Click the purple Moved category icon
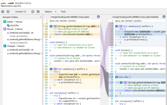Image resolution: width=167 pixels, height=105 pixels. pos(5,29)
